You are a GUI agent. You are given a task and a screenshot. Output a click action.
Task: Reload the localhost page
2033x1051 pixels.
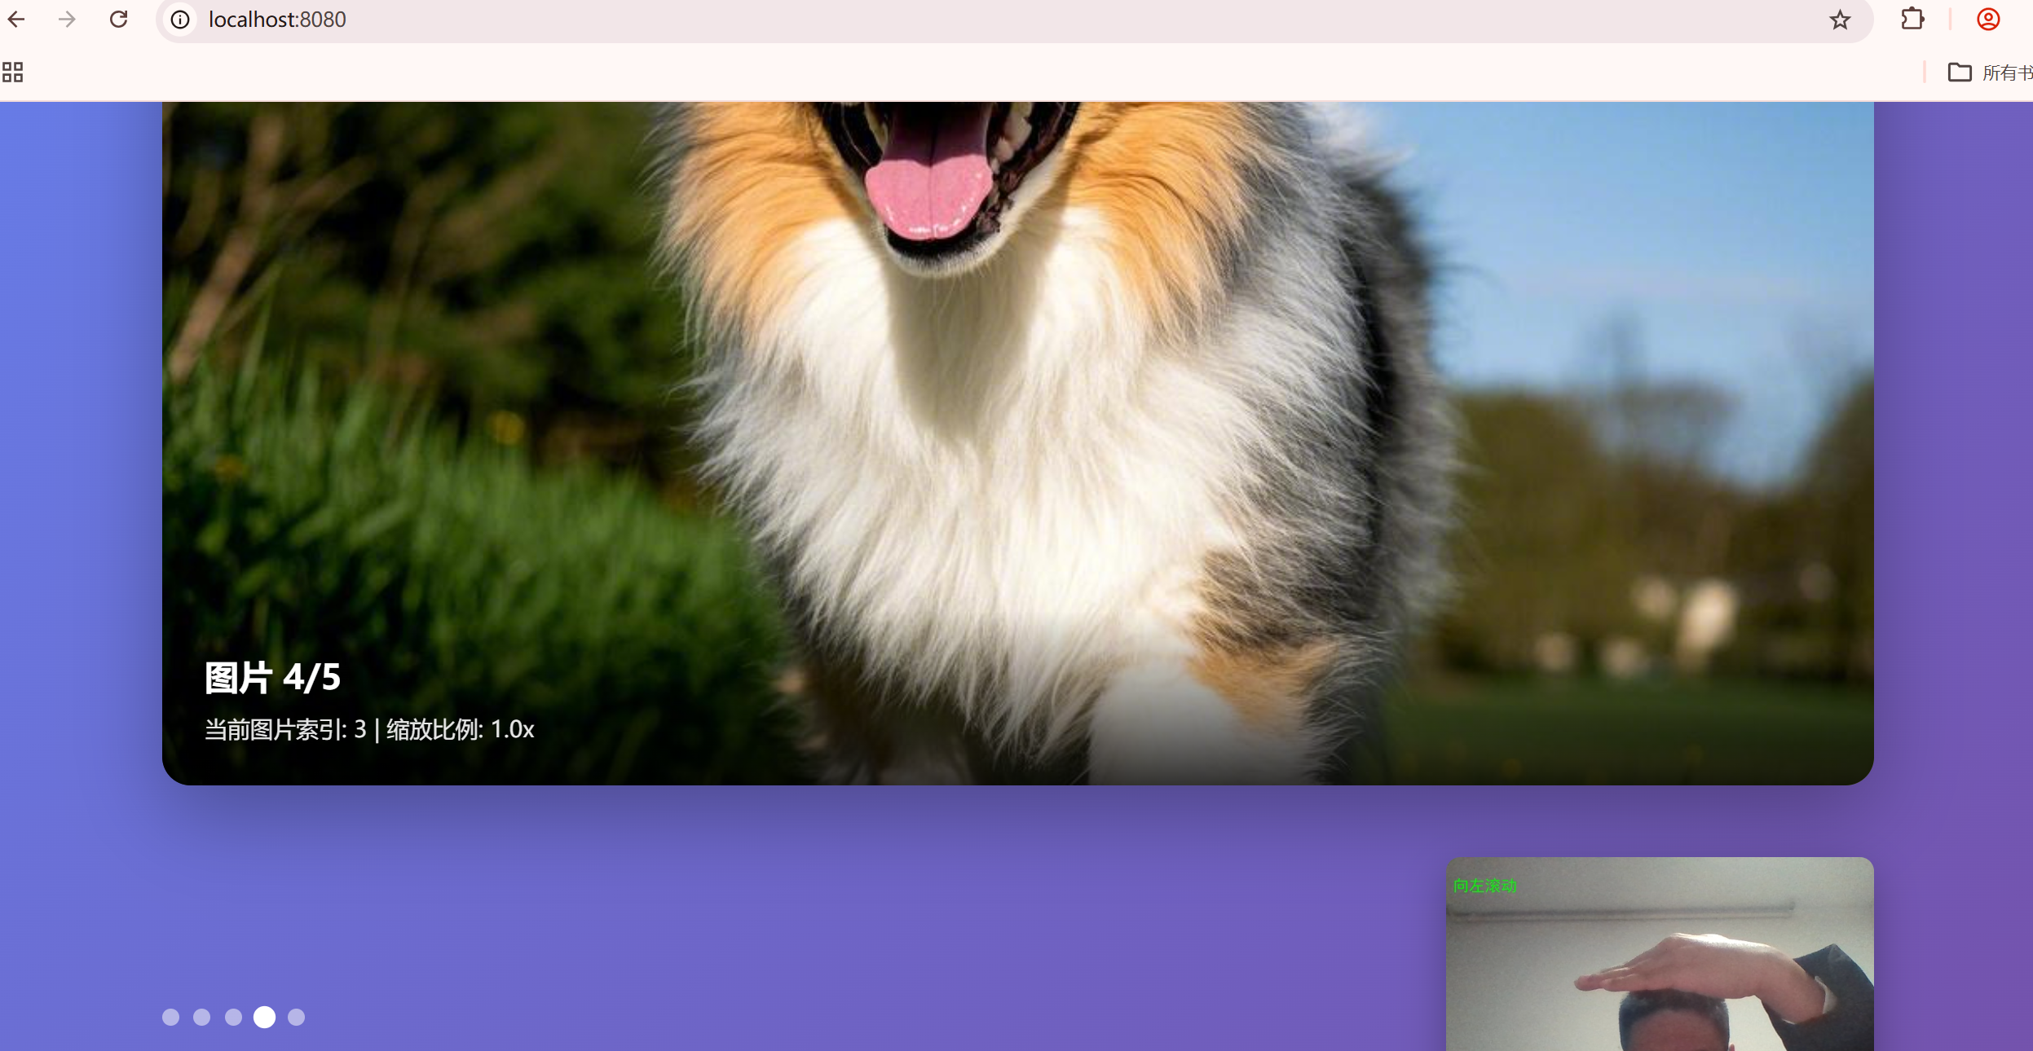pyautogui.click(x=119, y=19)
